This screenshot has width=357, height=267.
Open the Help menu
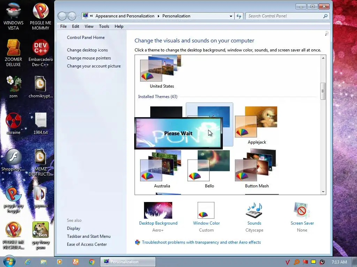coord(119,26)
